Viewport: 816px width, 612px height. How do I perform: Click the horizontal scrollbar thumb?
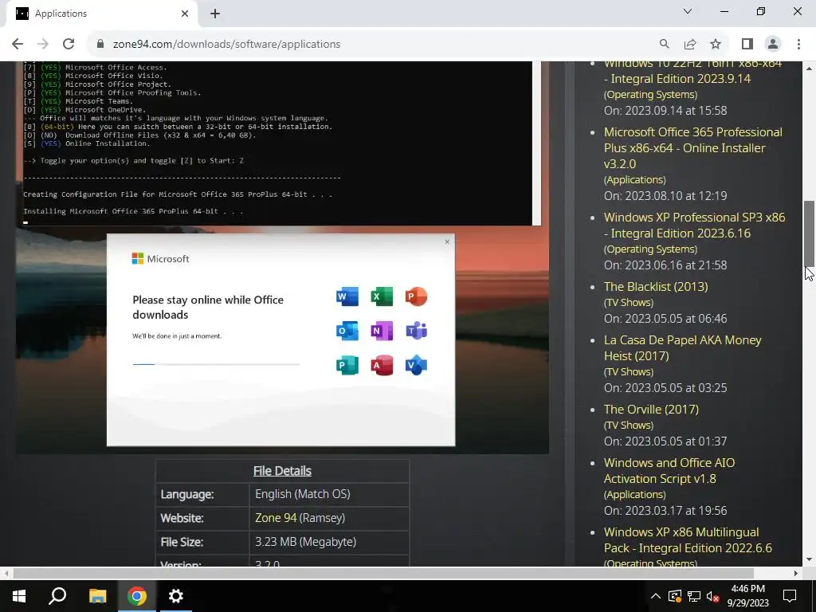click(383, 573)
